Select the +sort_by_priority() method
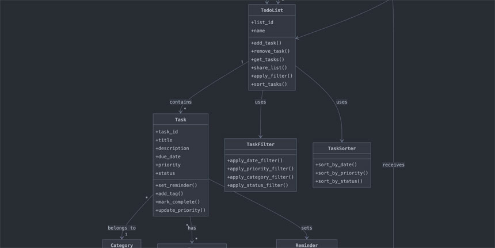Image resolution: width=495 pixels, height=248 pixels. [342, 173]
